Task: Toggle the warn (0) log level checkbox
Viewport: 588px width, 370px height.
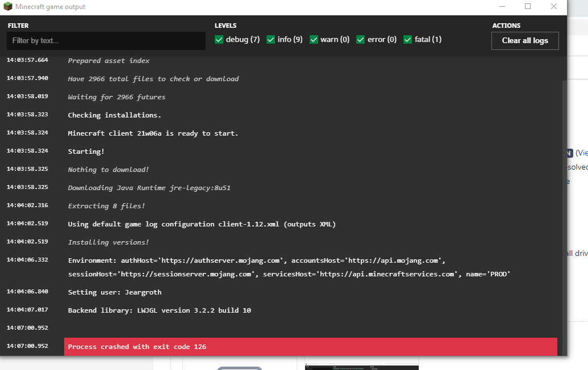Action: pos(314,39)
